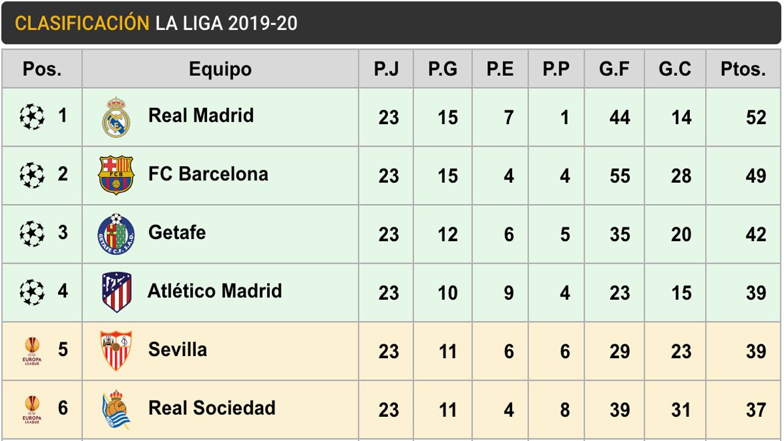Click Real Madrid's 52 points value

pos(756,118)
